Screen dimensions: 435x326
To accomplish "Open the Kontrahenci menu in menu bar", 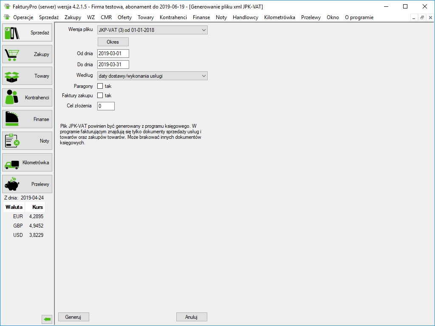I will tap(173, 17).
